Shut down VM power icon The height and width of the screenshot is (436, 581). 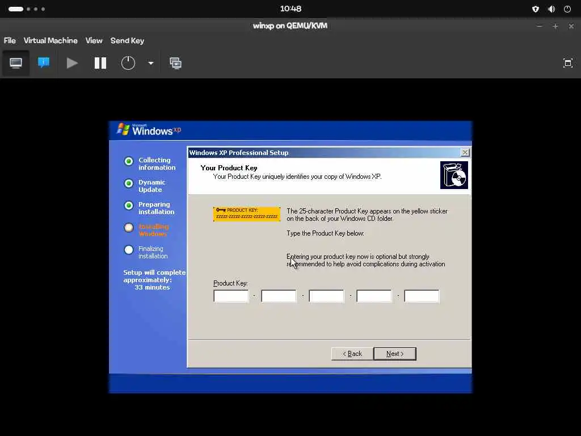coord(128,63)
